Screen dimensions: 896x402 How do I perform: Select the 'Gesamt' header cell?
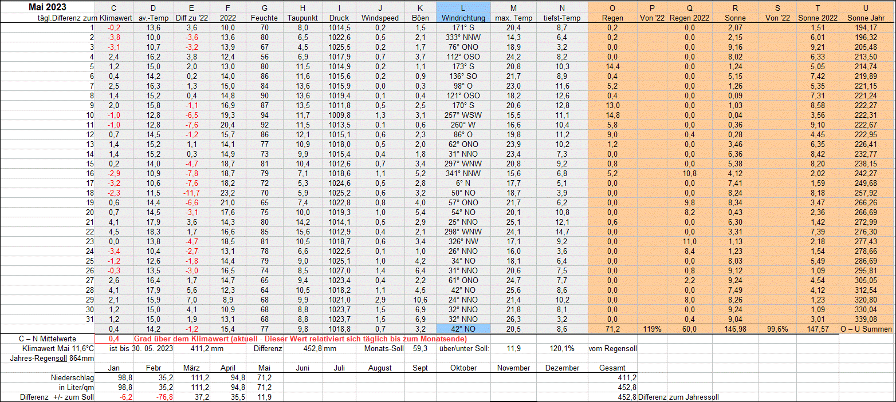[612, 368]
